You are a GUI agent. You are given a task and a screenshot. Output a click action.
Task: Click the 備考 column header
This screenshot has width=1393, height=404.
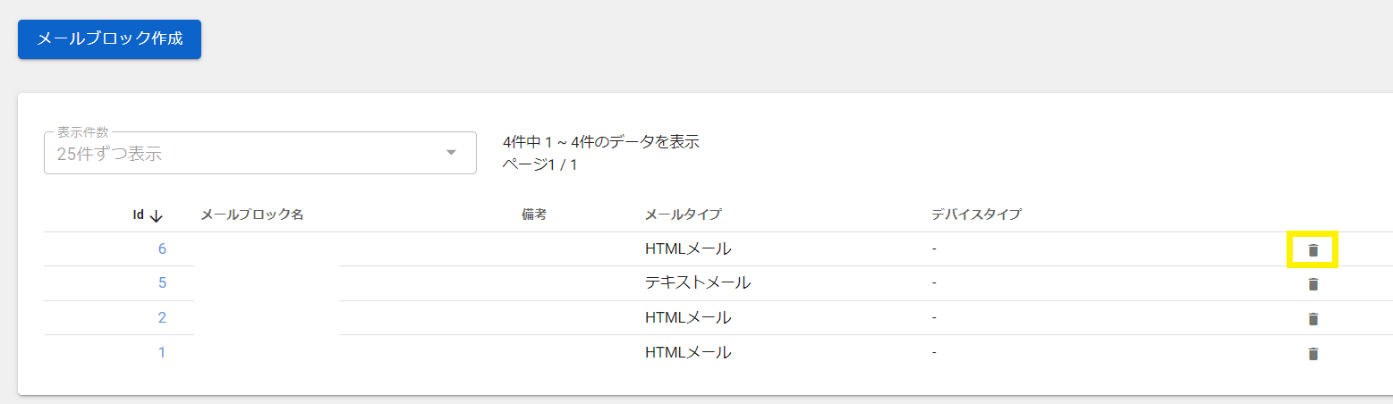coord(533,215)
